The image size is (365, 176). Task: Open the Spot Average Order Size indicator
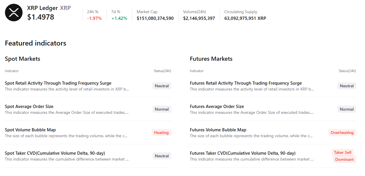click(x=29, y=107)
